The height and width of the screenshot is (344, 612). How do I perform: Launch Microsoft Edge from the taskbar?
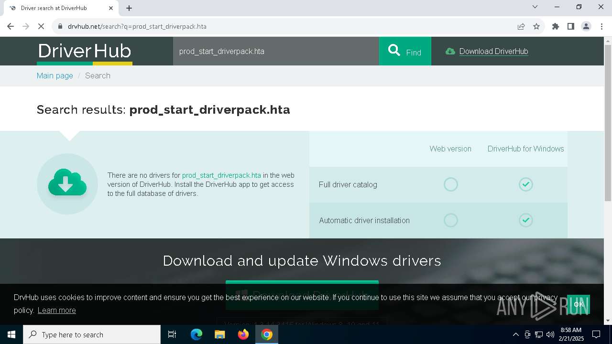[x=197, y=334]
